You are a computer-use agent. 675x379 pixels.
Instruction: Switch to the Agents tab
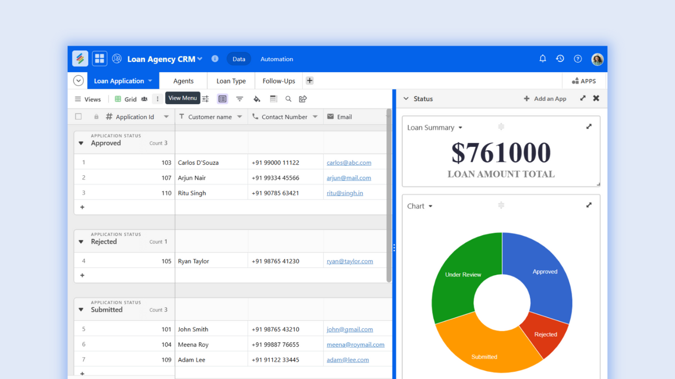(183, 81)
